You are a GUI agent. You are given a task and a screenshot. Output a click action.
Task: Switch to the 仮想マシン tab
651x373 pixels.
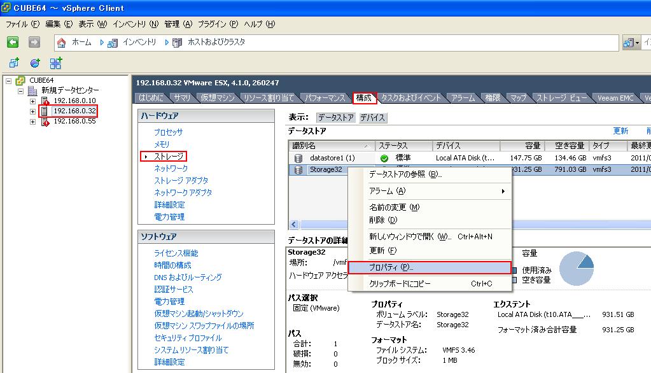pyautogui.click(x=218, y=98)
